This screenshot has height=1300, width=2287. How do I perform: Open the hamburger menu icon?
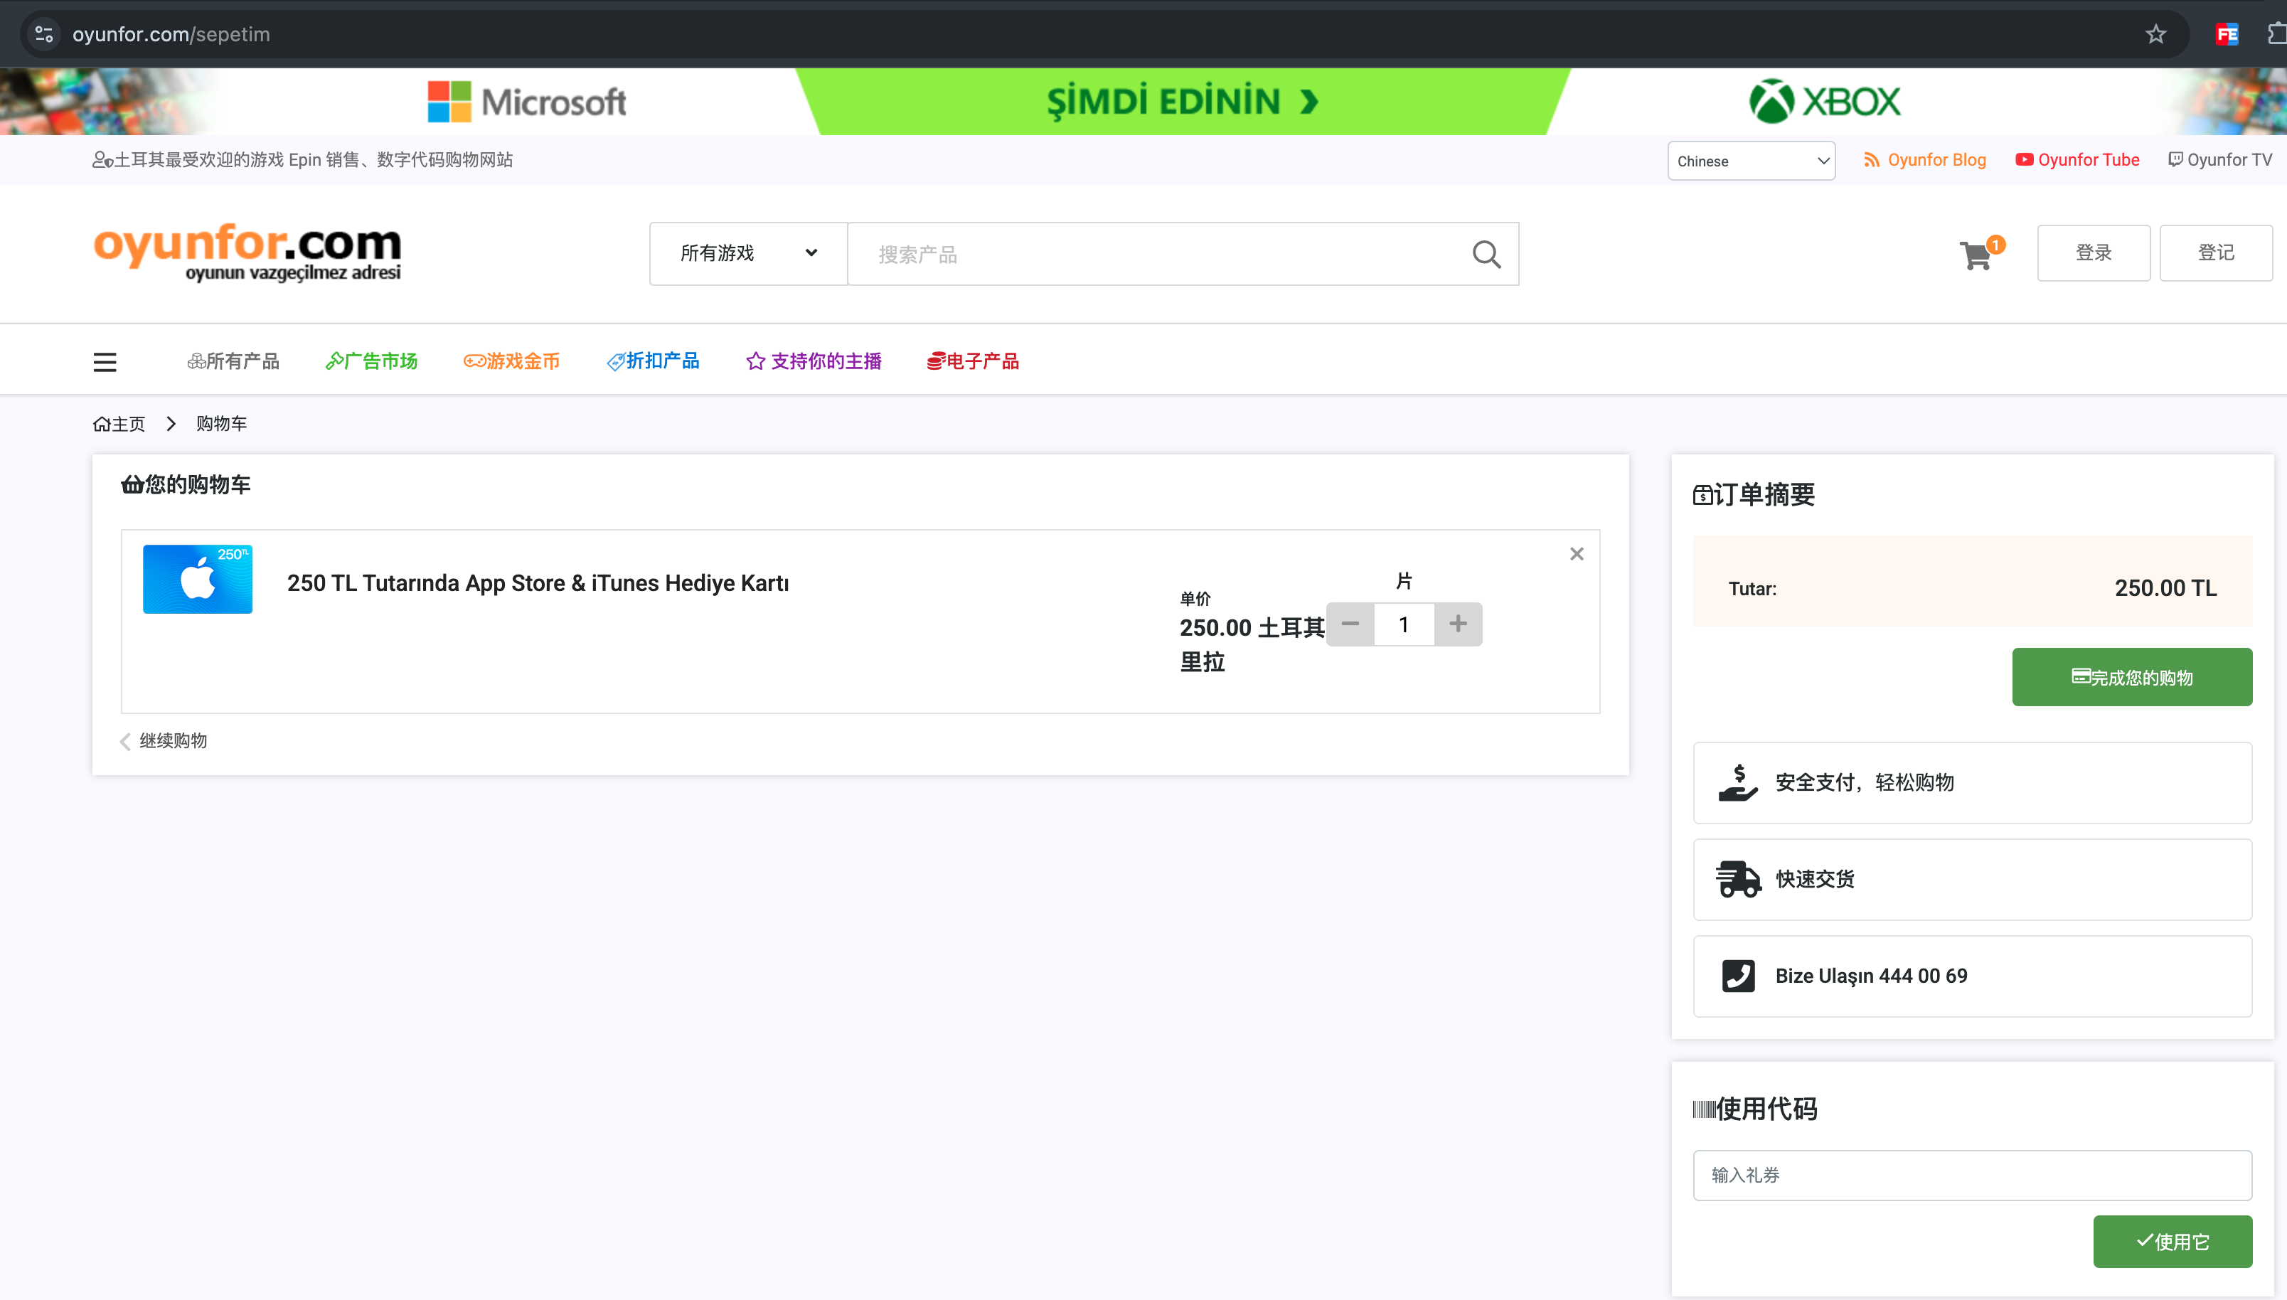click(105, 361)
